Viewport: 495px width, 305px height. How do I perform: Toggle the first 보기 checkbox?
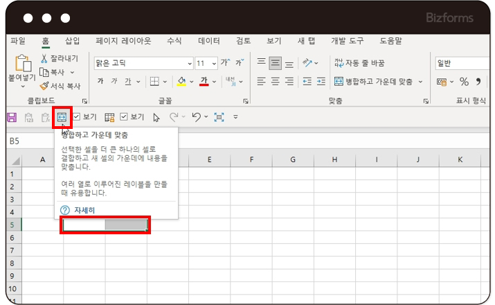pos(78,117)
